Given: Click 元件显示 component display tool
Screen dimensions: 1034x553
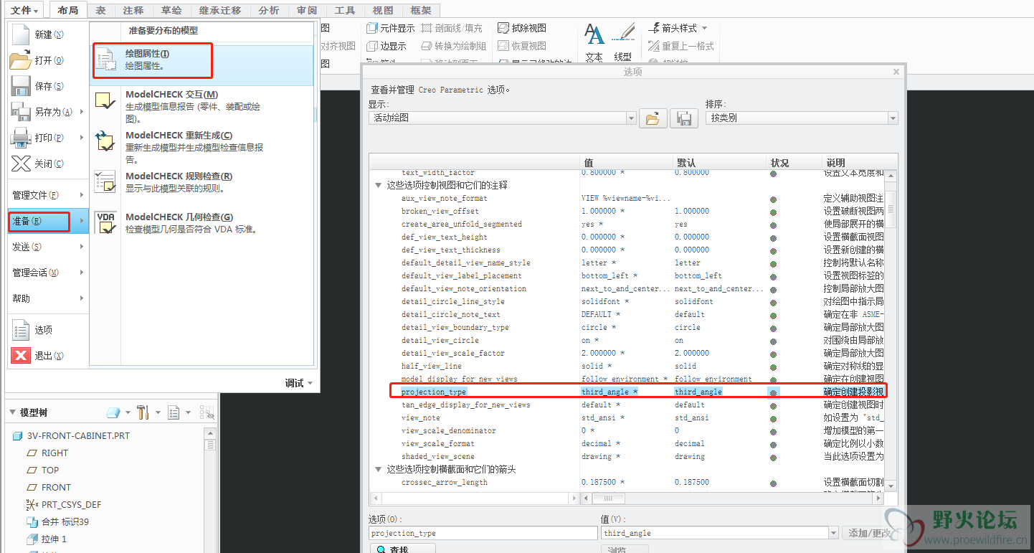Looking at the screenshot, I should coord(391,28).
